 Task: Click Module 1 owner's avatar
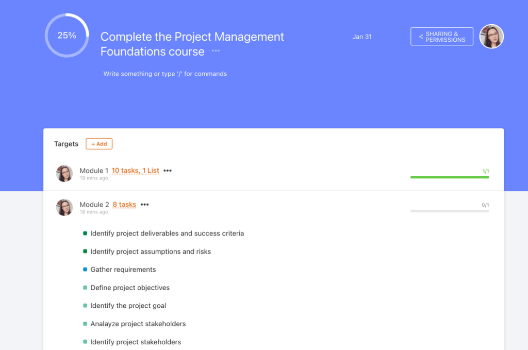tap(64, 174)
